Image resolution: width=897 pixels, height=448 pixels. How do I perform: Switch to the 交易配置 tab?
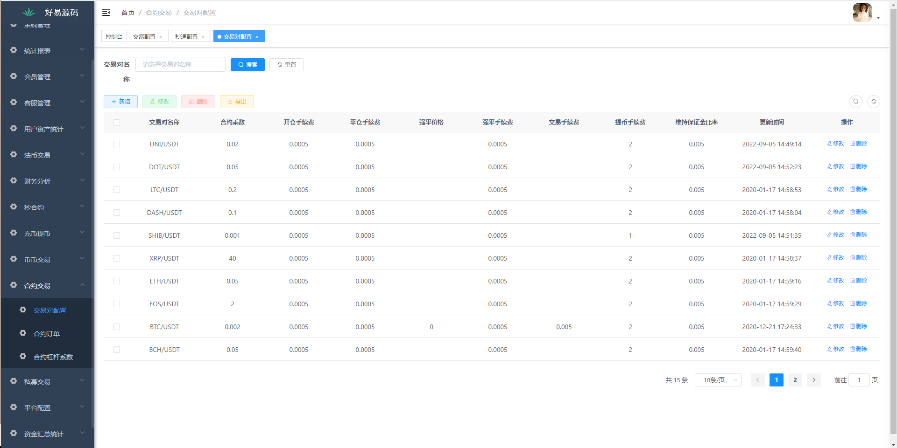click(x=144, y=36)
